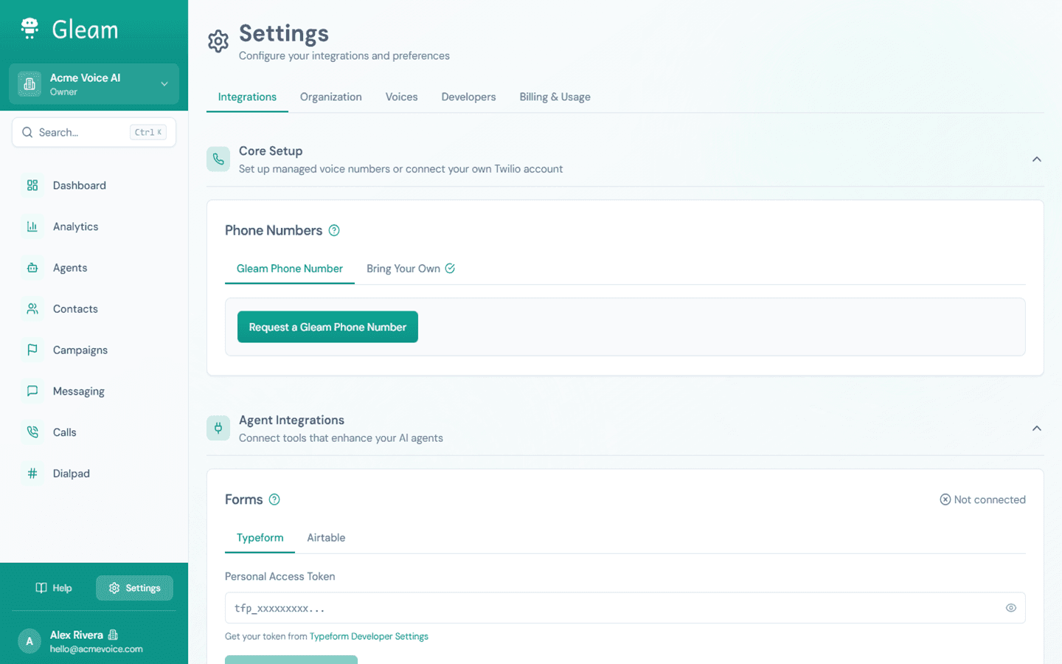Click the Campaigns flag icon
The image size is (1062, 664).
point(32,350)
